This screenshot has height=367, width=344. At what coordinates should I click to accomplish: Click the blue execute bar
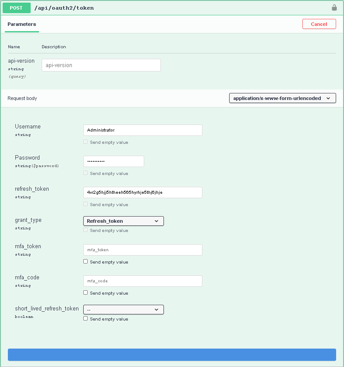172,355
